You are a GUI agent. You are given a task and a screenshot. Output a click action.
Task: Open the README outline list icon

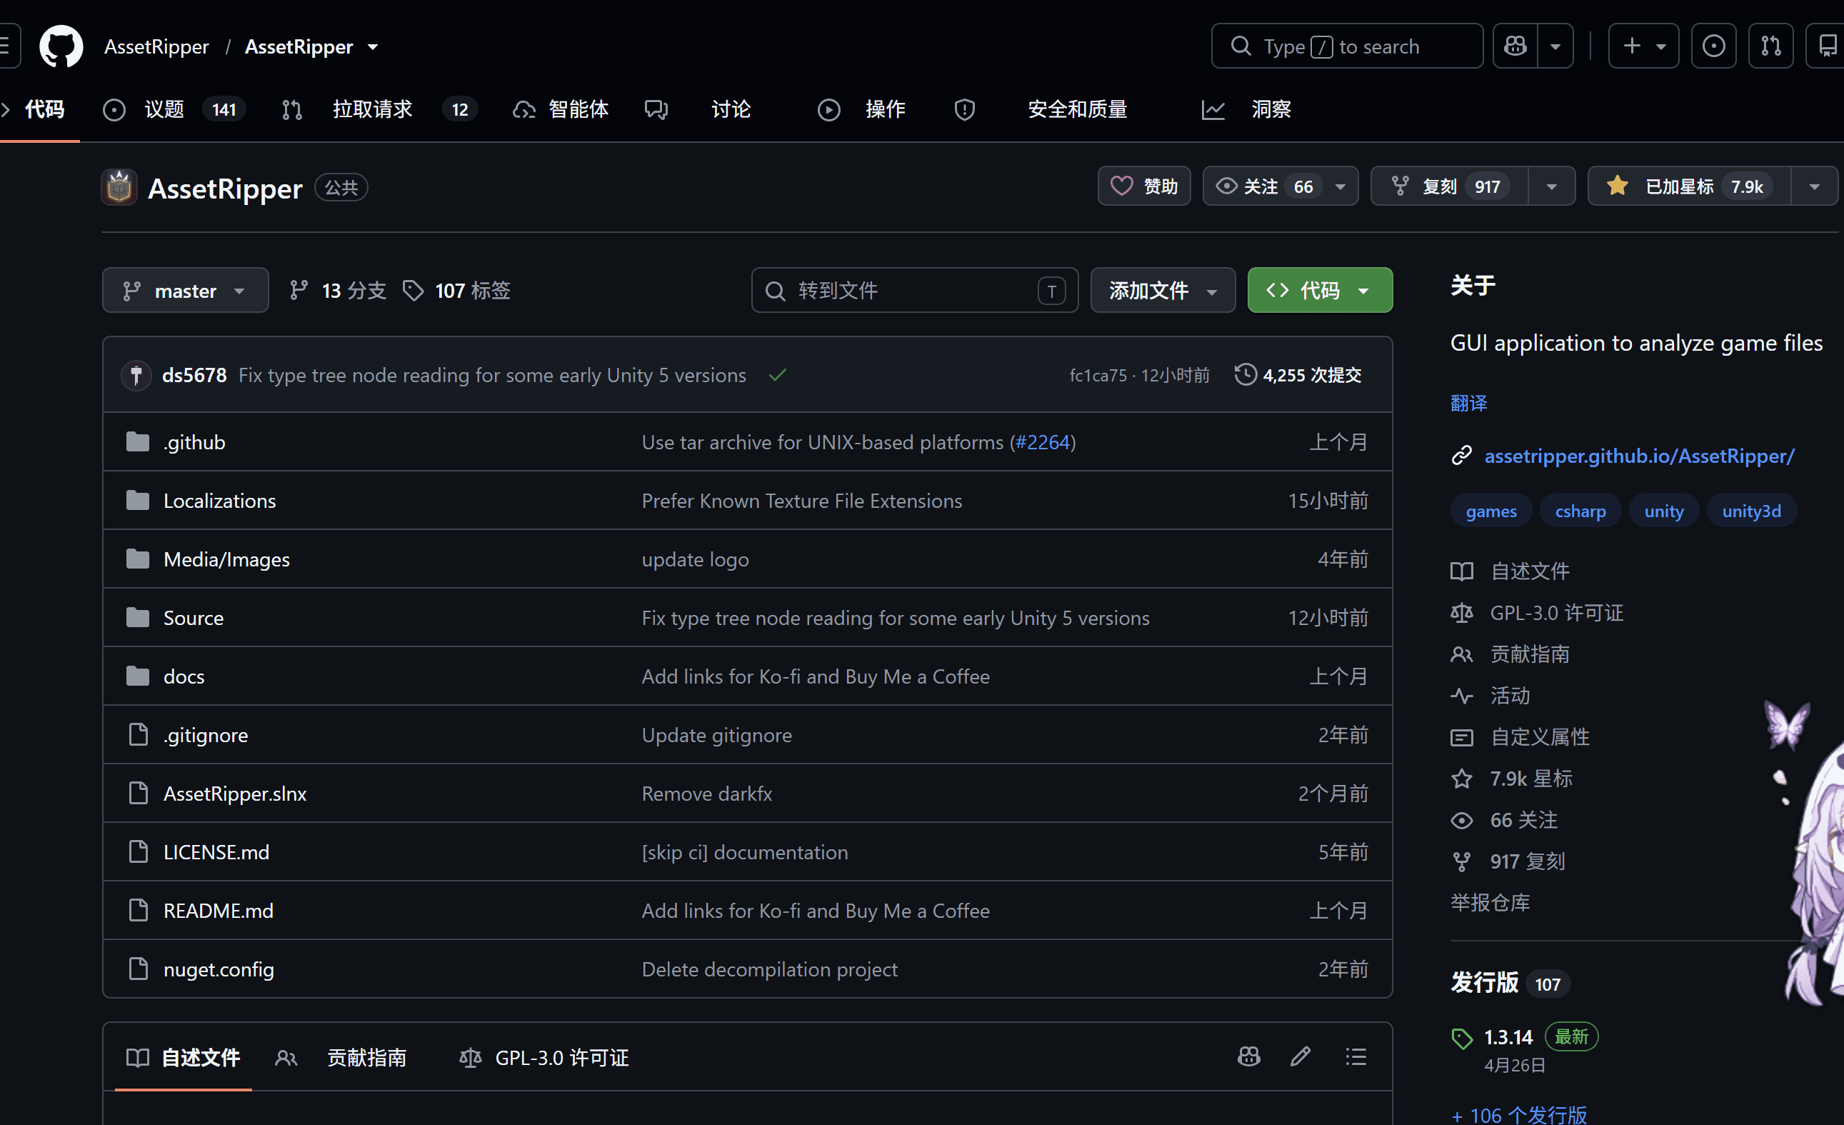[x=1356, y=1057]
